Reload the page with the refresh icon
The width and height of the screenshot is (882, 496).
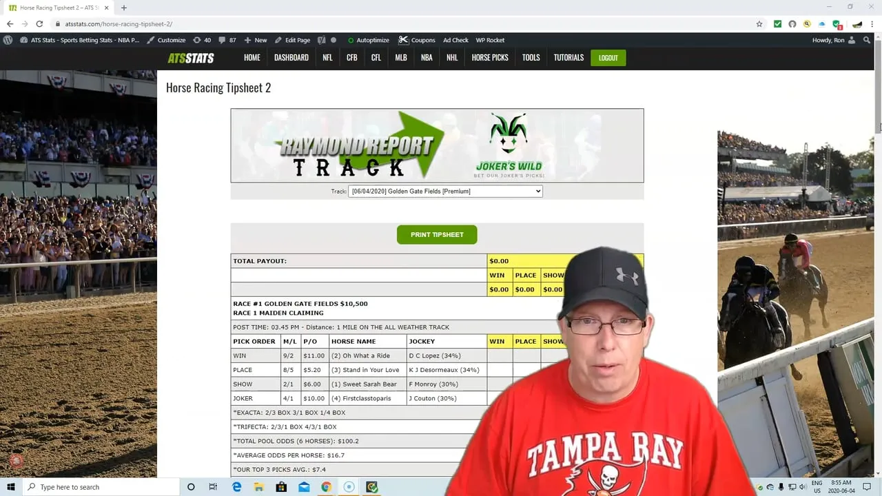pos(39,23)
